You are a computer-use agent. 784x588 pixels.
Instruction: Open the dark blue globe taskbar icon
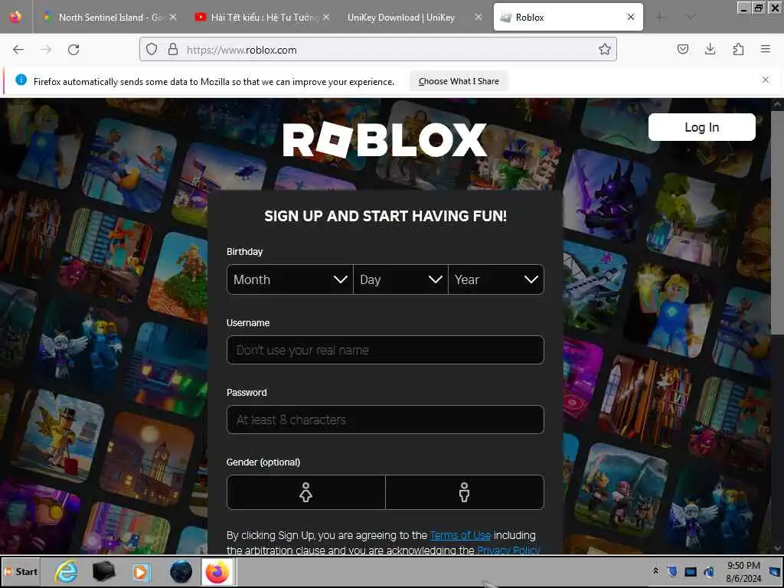click(x=181, y=571)
